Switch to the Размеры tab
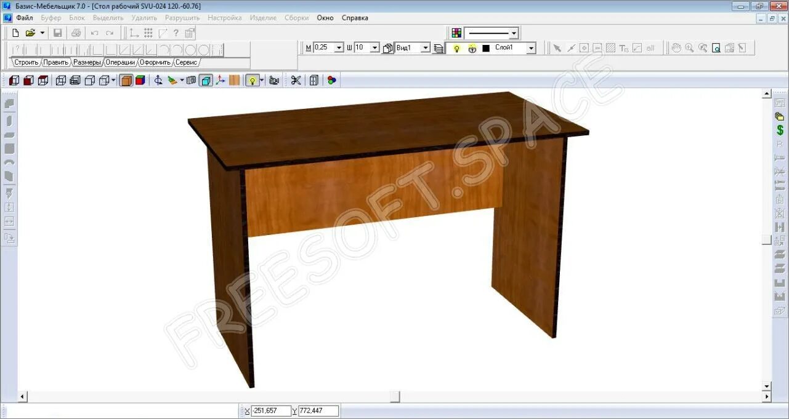The image size is (789, 419). tap(87, 62)
